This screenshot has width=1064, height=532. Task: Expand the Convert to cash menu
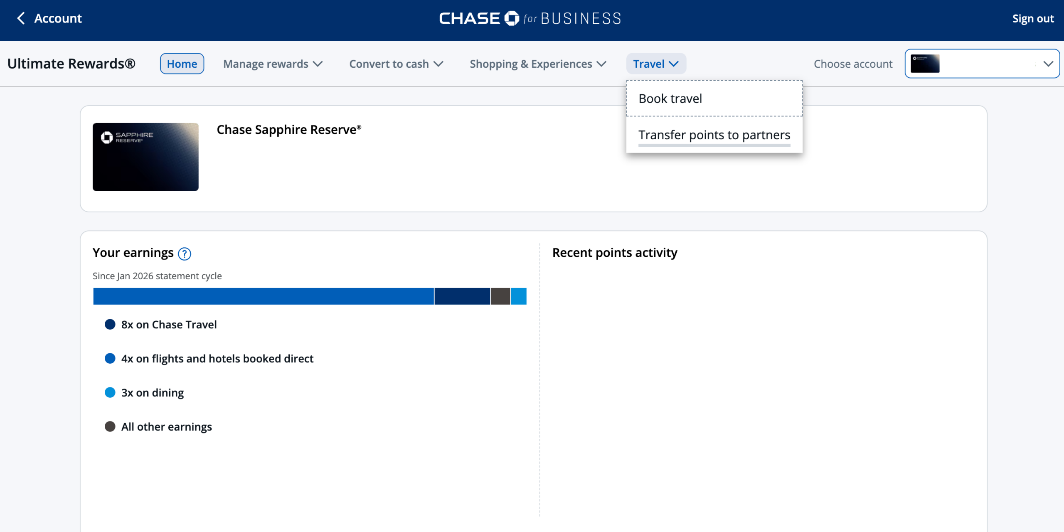[396, 64]
